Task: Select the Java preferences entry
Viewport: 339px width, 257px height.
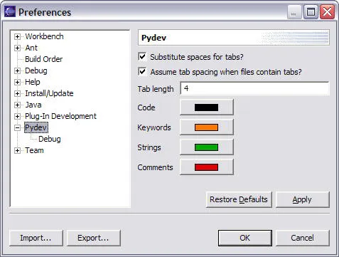Action: coord(33,105)
